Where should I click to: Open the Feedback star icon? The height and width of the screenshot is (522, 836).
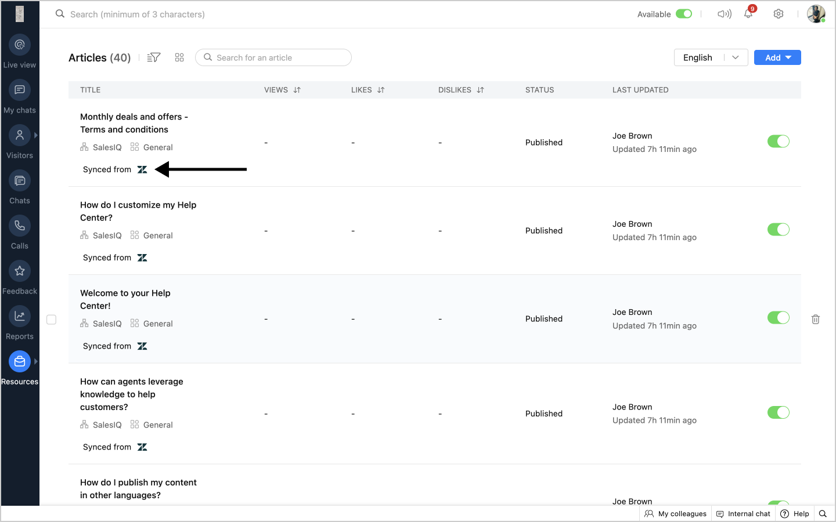pyautogui.click(x=20, y=271)
